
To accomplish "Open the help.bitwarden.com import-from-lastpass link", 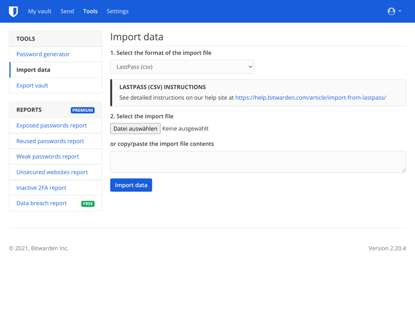I will click(310, 97).
